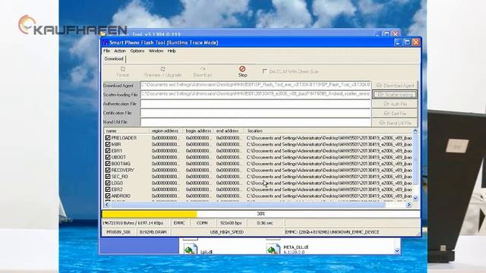Click the ANDROID partition name
Viewport: 486px width, 273px height.
coord(121,196)
